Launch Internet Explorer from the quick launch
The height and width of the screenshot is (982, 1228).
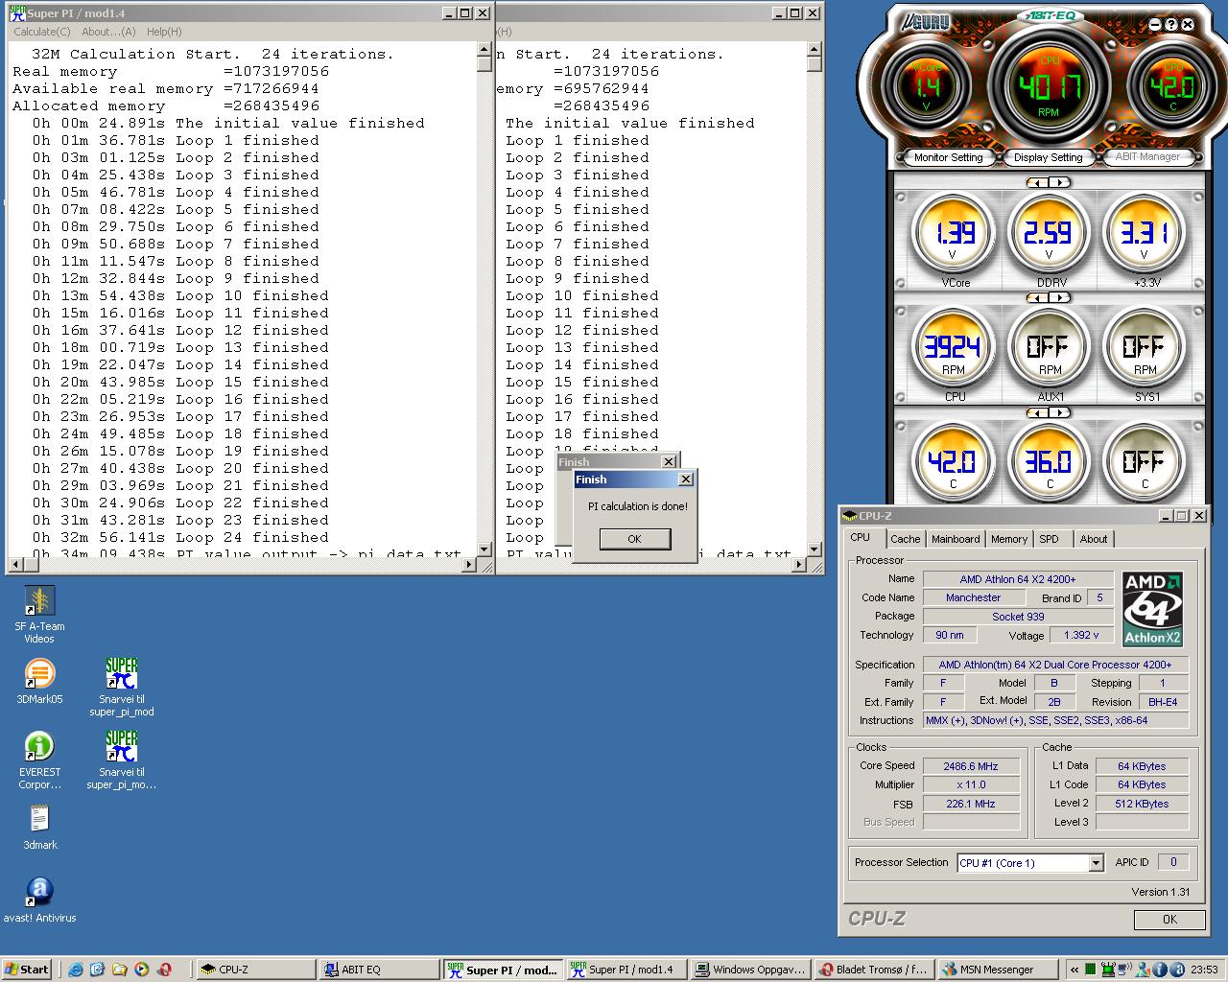pos(76,970)
